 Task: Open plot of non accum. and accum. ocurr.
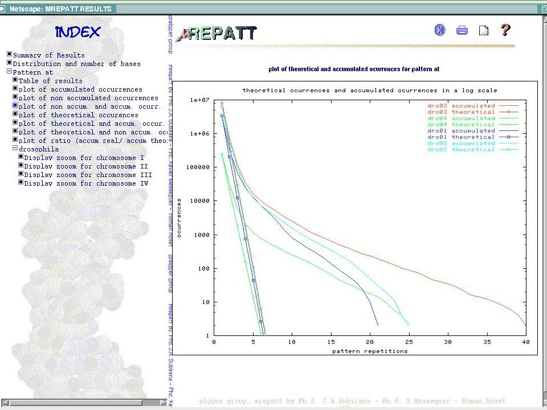(89, 106)
